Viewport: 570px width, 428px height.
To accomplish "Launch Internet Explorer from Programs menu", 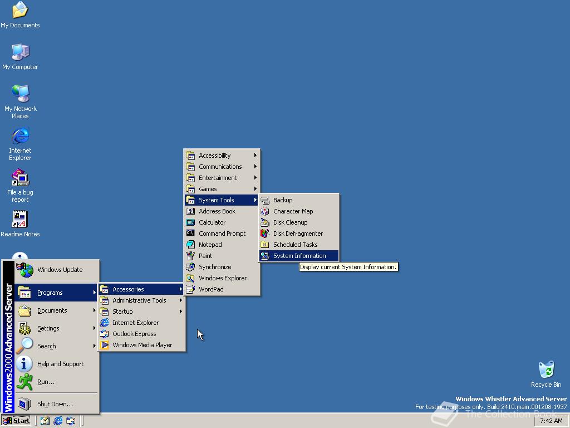I will [x=141, y=323].
